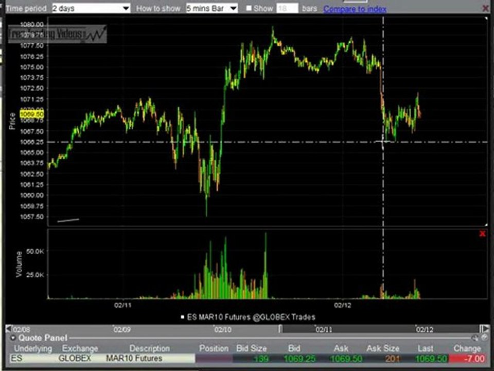Click the 02/11 date label under the chart
Screen dimensions: 494x371
122,305
